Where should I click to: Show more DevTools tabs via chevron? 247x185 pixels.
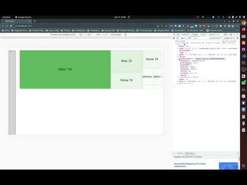click(x=218, y=34)
